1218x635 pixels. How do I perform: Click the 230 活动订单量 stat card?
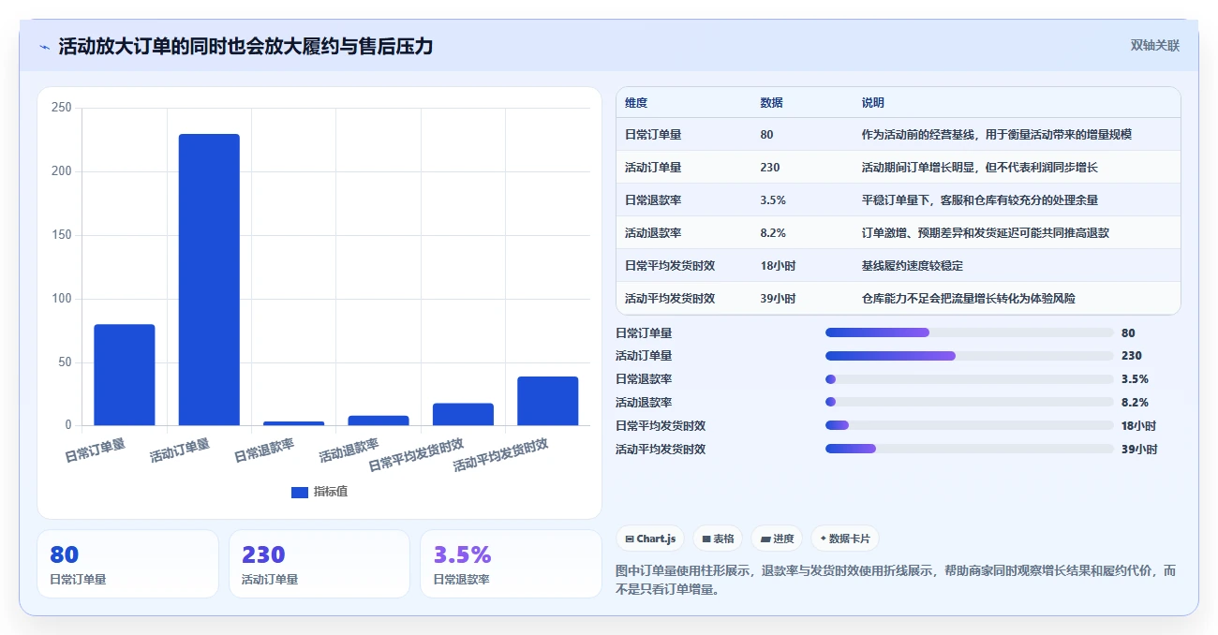319,564
